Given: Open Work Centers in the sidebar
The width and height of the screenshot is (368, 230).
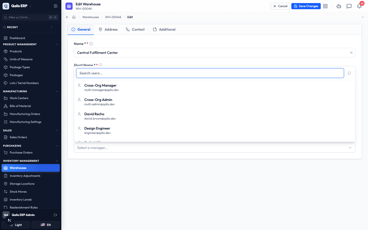Looking at the screenshot, I should 31,98.
